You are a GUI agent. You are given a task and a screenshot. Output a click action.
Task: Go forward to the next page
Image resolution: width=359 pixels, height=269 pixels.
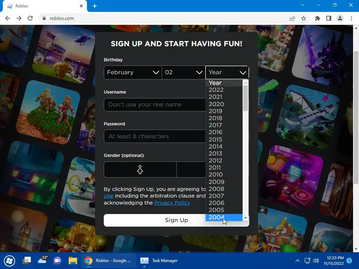point(19,18)
